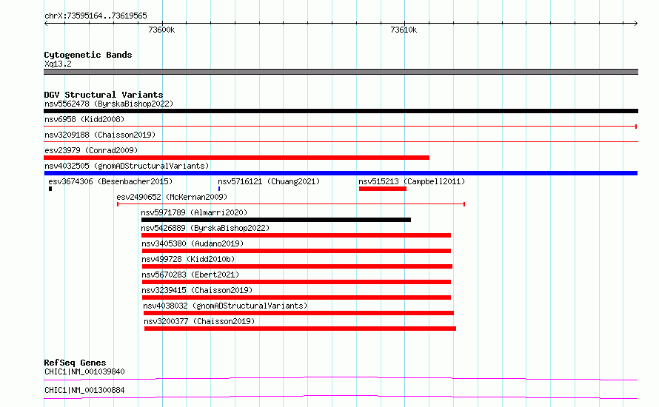Click red bar of variant nsv5426889
Viewport: 659px width, 407px height.
click(296, 235)
